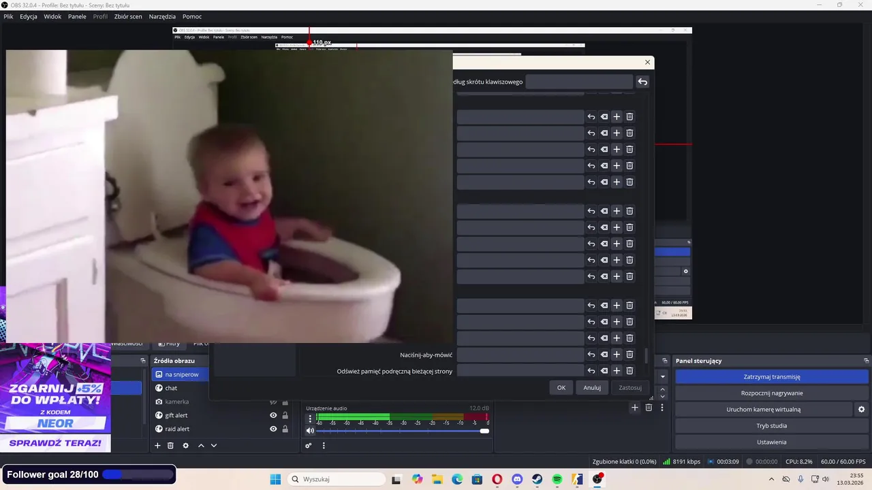Open the Zbiór scen menu
872x490 pixels.
pos(128,16)
